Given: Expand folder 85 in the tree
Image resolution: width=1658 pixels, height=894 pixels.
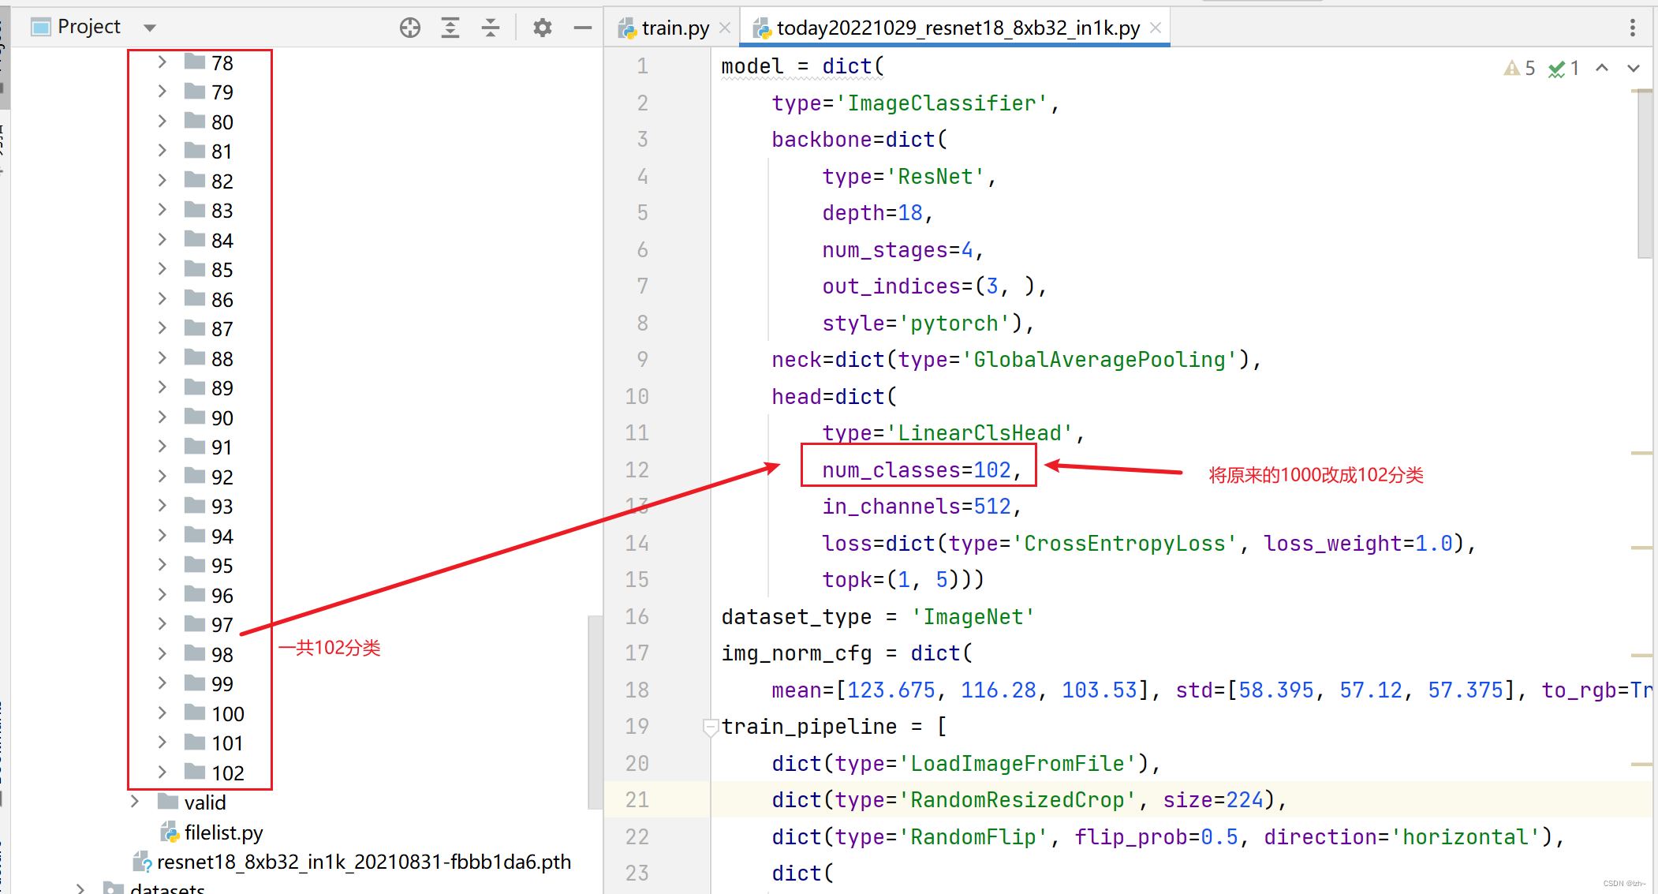Looking at the screenshot, I should click(162, 268).
